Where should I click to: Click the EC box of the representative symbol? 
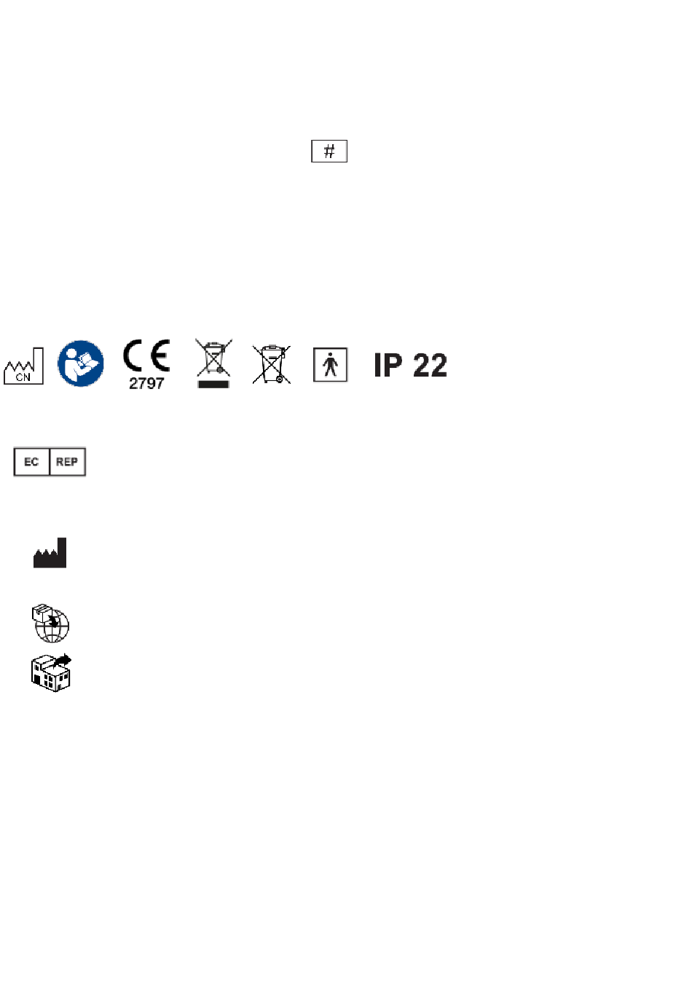31,462
